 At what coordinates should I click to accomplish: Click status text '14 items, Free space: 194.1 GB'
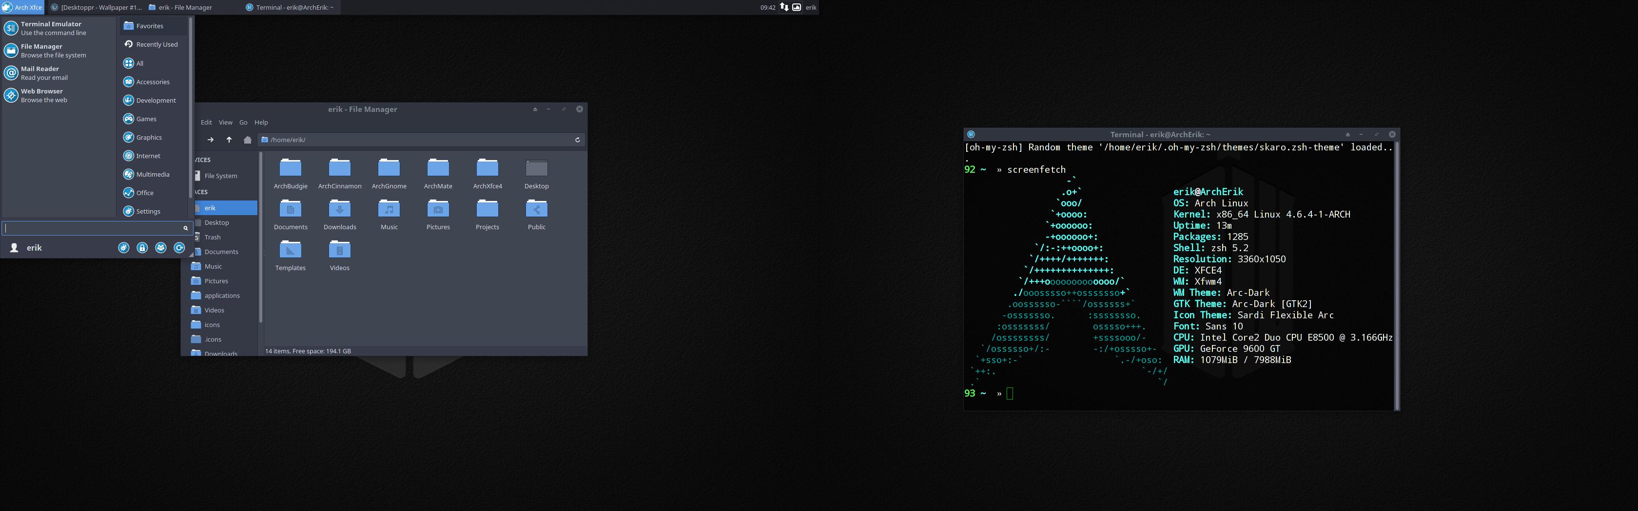pos(308,351)
